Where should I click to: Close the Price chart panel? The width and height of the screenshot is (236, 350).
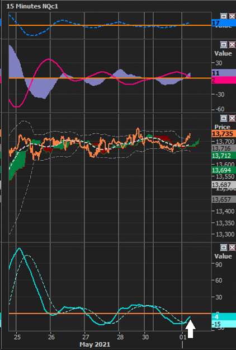pyautogui.click(x=232, y=118)
